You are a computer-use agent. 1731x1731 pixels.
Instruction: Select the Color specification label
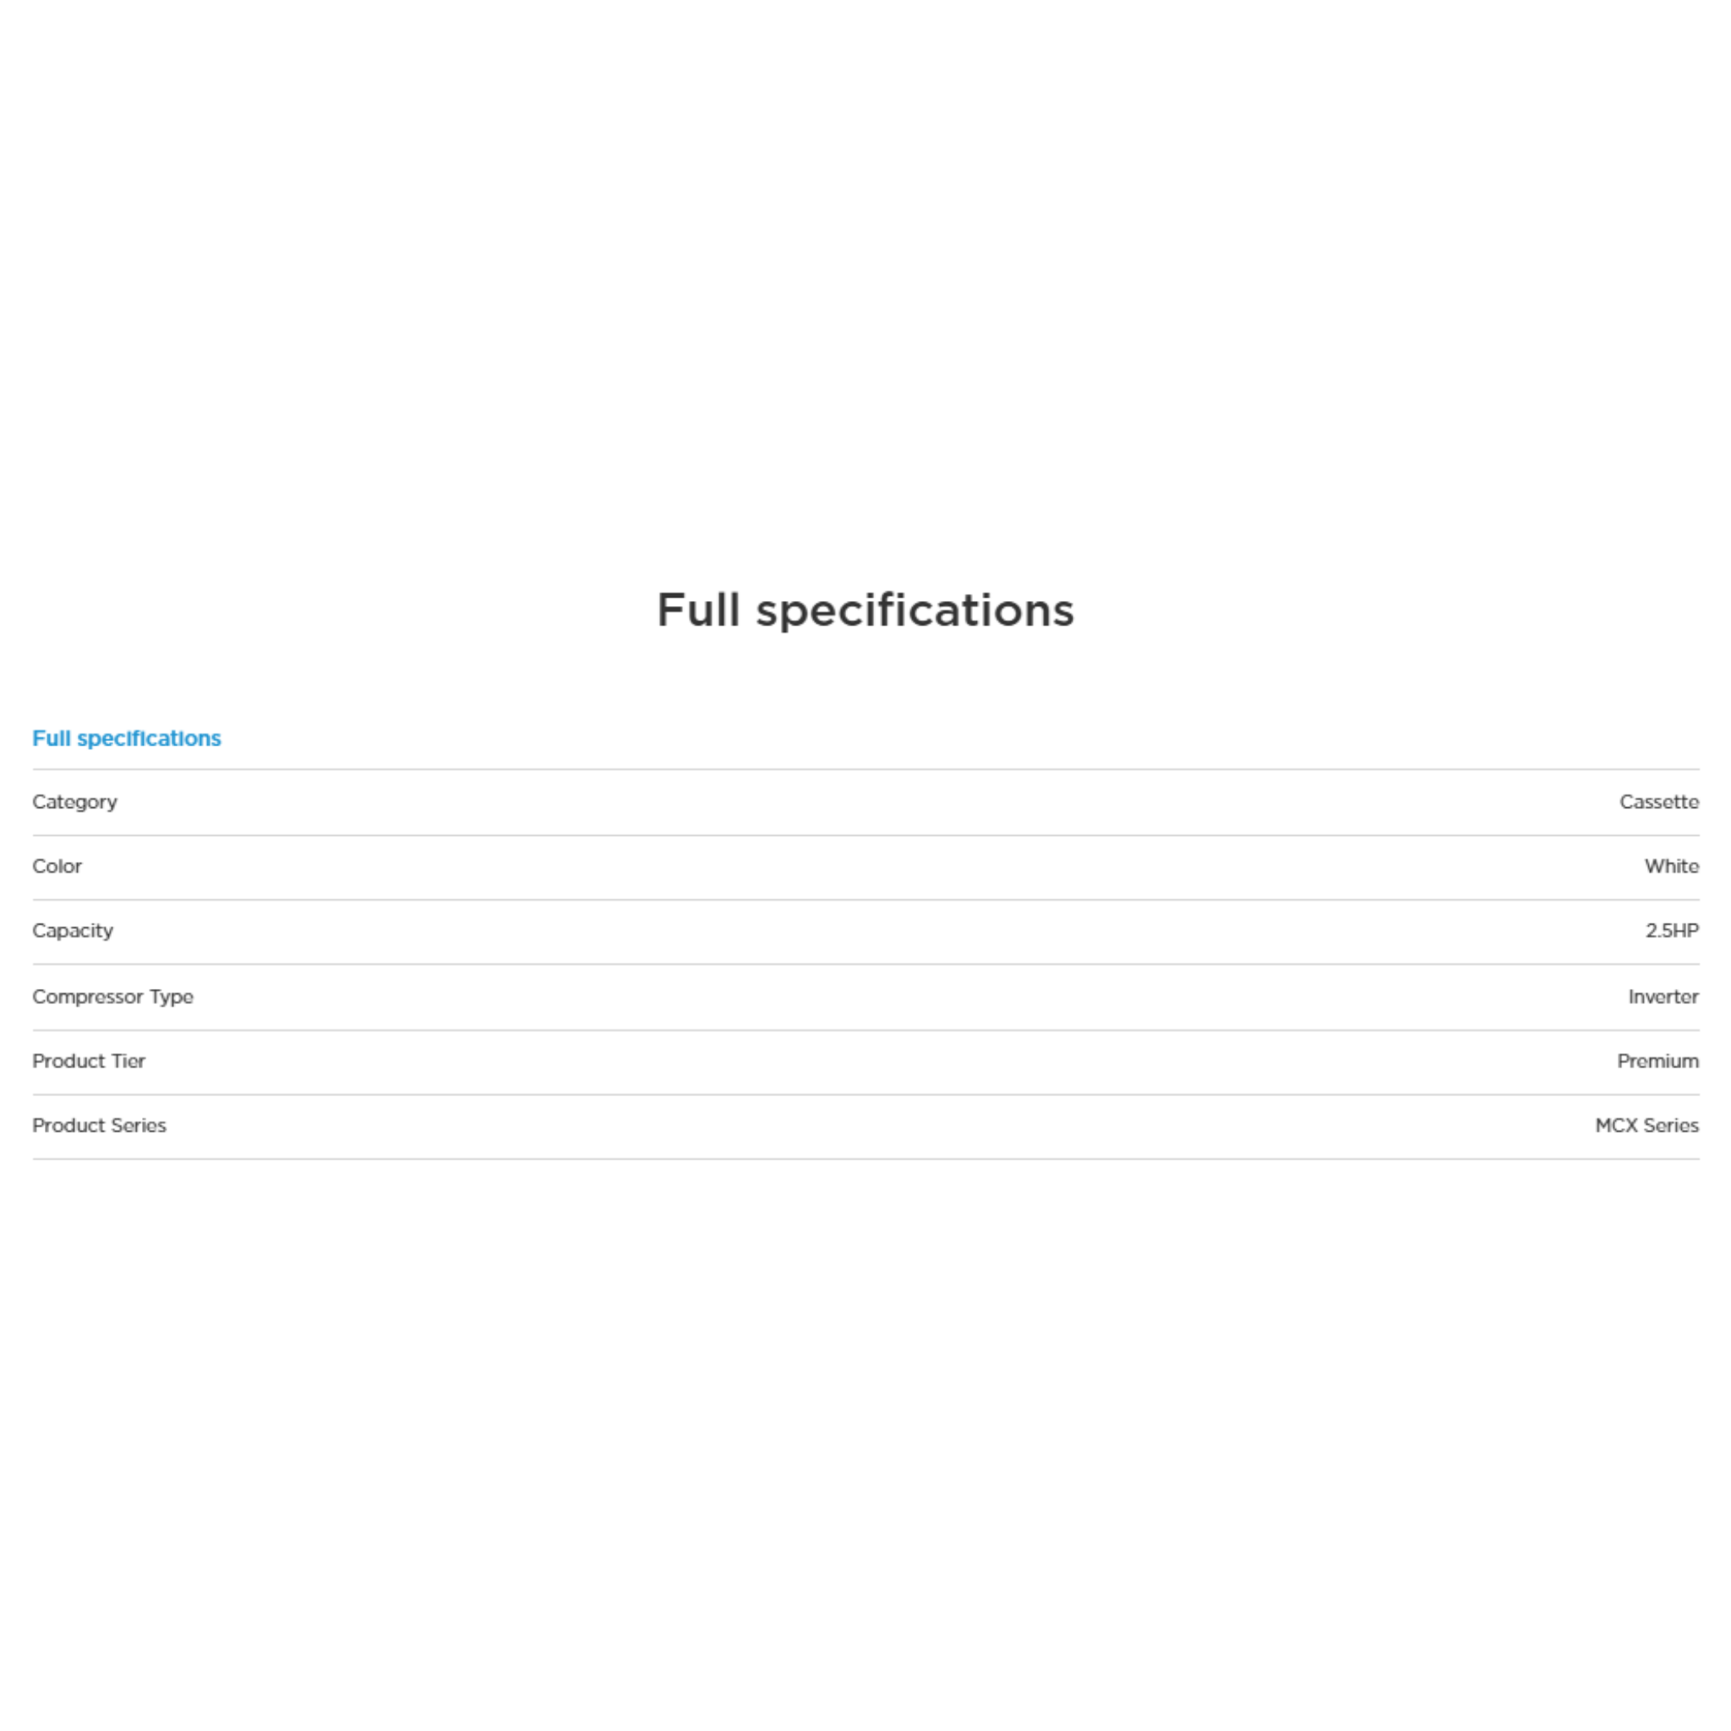57,866
